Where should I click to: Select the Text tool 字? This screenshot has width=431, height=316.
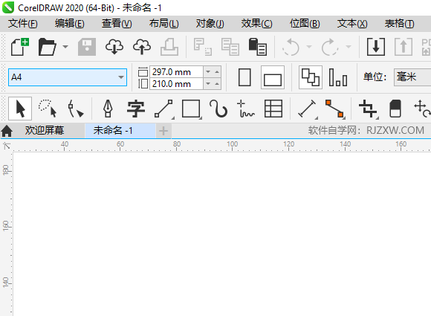pos(136,109)
